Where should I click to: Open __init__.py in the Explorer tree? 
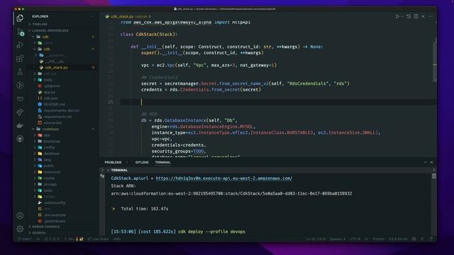[55, 62]
